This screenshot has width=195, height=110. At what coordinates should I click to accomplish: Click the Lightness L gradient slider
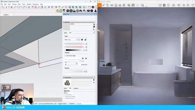[74, 50]
